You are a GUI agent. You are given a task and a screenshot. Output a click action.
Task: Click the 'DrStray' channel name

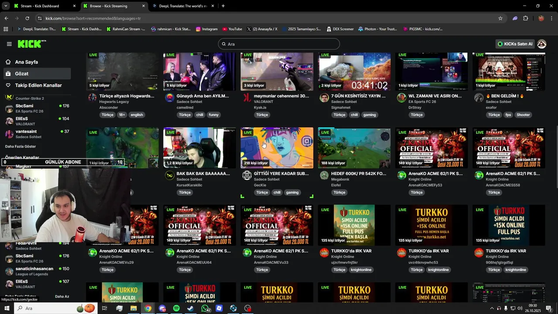pos(415,107)
